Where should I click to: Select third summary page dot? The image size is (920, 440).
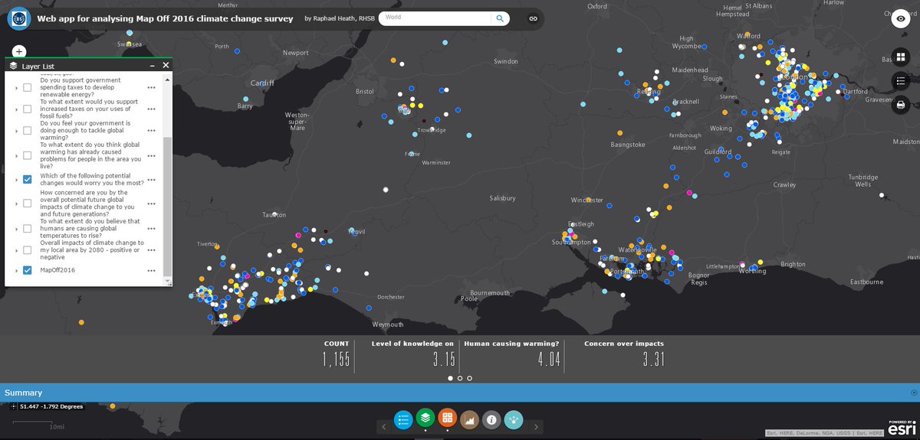pyautogui.click(x=470, y=378)
